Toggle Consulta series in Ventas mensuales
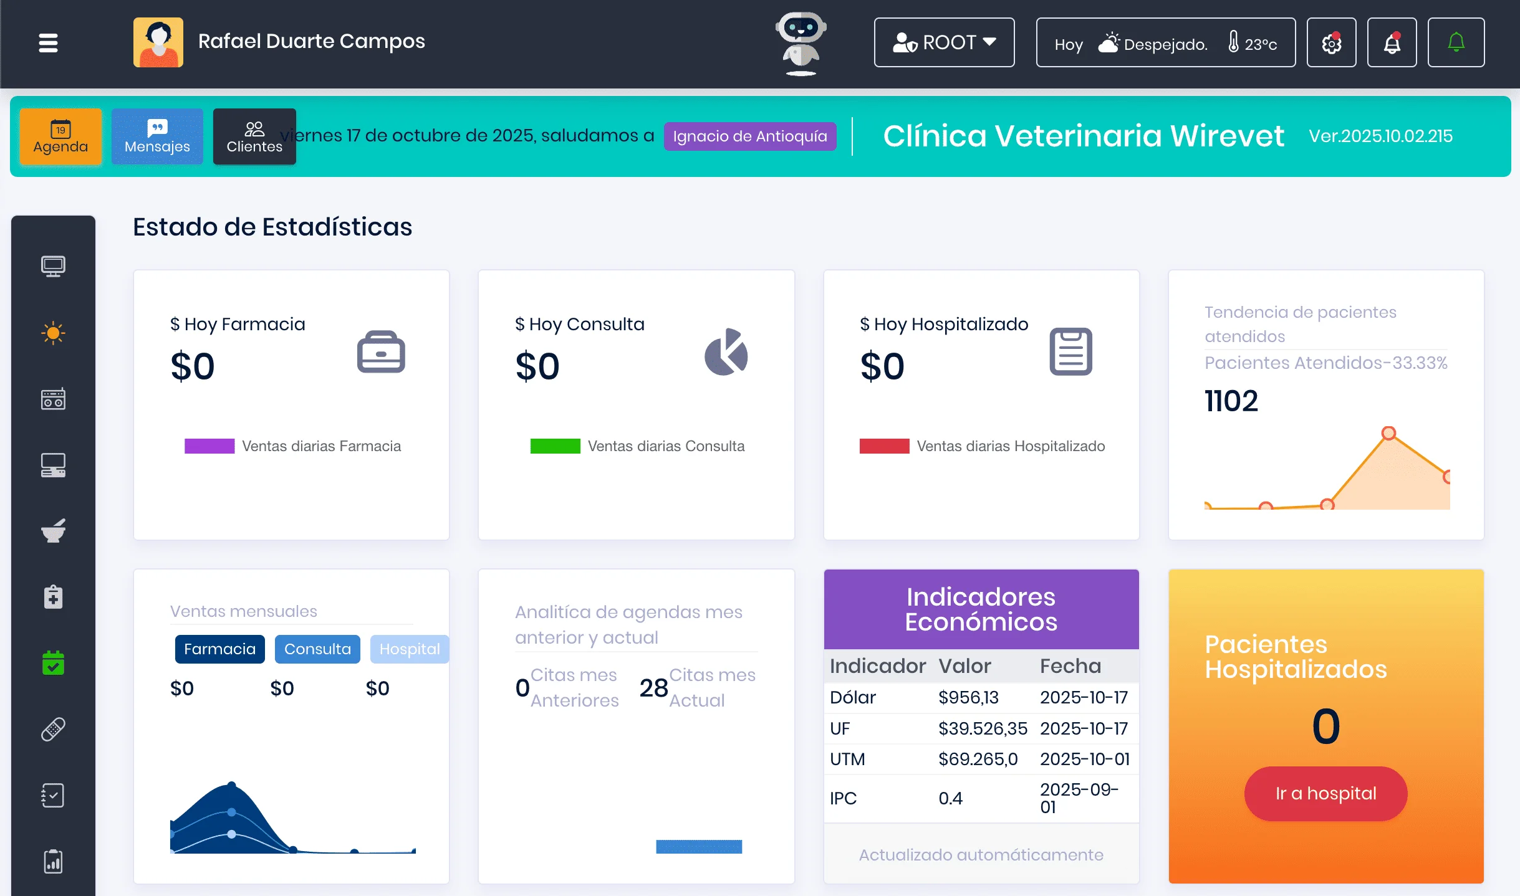The height and width of the screenshot is (896, 1520). click(317, 649)
